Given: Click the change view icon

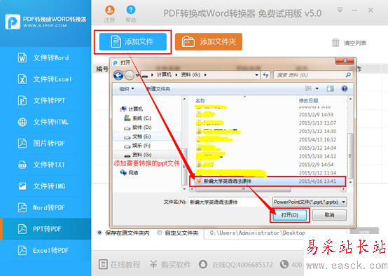Looking at the screenshot, I should coord(308,89).
